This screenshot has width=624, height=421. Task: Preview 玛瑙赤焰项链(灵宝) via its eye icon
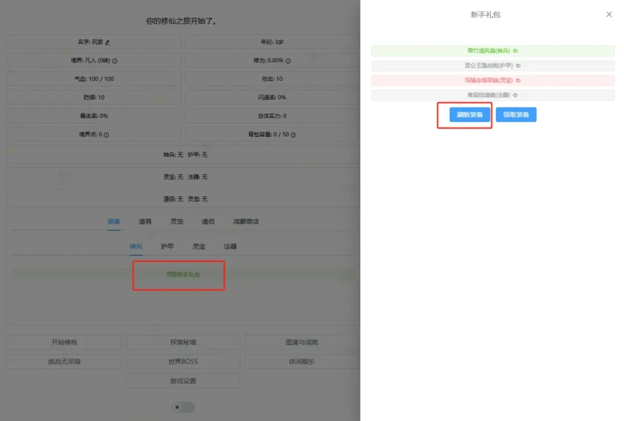coord(519,81)
